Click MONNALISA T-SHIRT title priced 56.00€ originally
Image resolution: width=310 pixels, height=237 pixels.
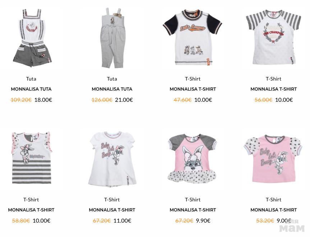tap(274, 89)
